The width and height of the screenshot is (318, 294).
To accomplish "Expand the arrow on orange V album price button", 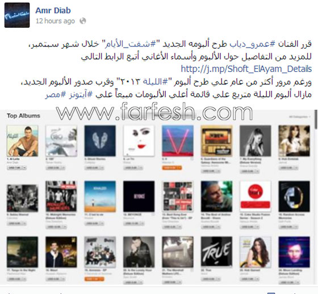I will click(x=179, y=168).
